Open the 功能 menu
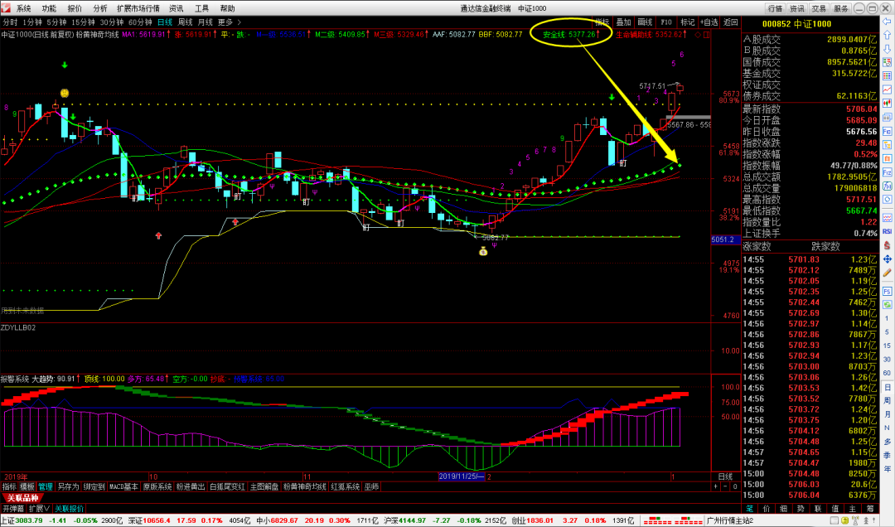Viewport: 895px width, 527px height. [49, 8]
